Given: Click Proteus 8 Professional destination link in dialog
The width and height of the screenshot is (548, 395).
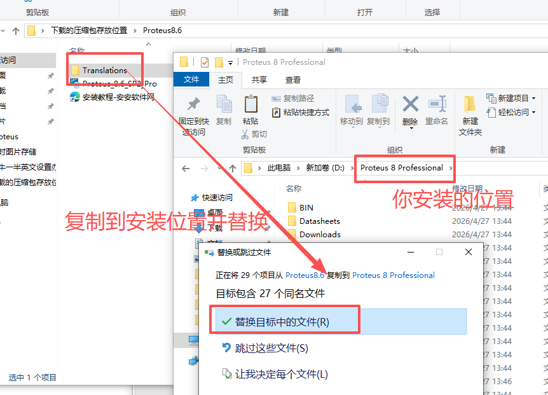Looking at the screenshot, I should point(393,275).
